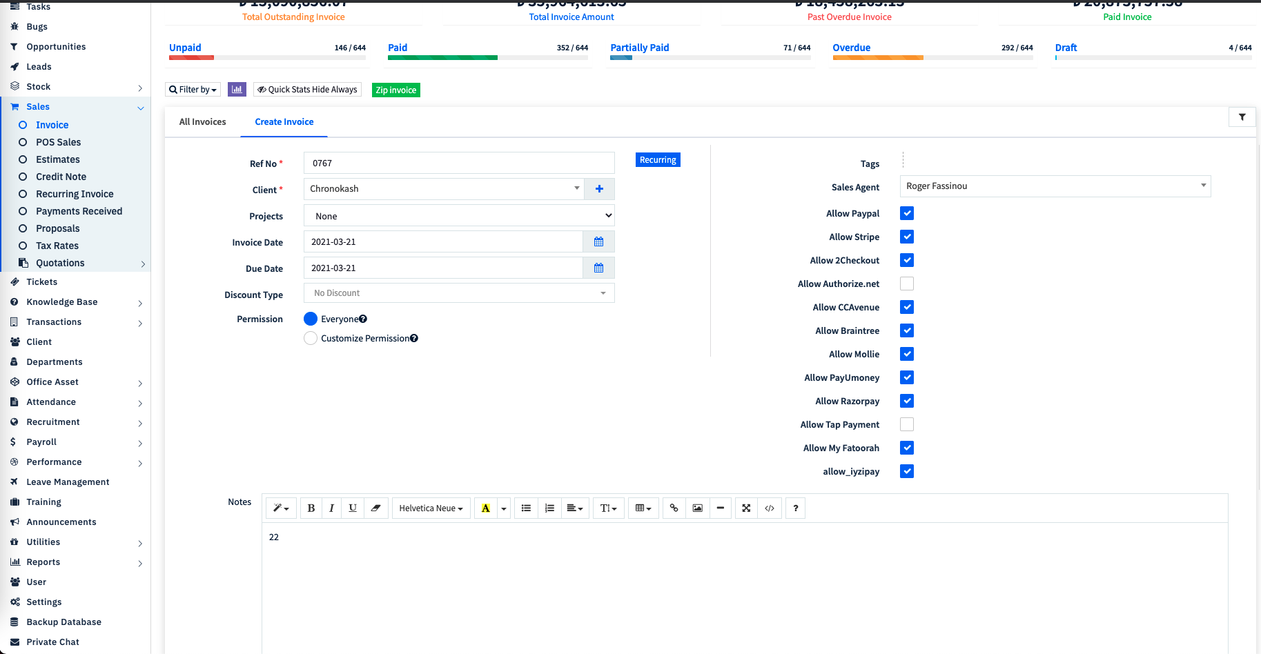Insert picture in Notes editor
This screenshot has height=654, width=1261.
point(698,508)
